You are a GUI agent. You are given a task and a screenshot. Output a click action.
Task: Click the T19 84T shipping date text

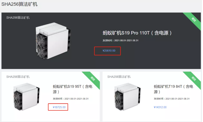pyautogui.click(x=172, y=99)
